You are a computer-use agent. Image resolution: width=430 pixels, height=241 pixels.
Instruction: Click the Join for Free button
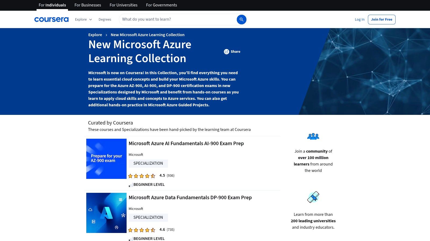point(381,19)
